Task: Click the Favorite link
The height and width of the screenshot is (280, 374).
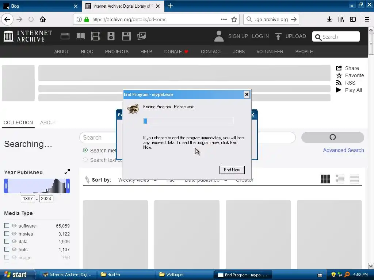Action: (x=350, y=75)
